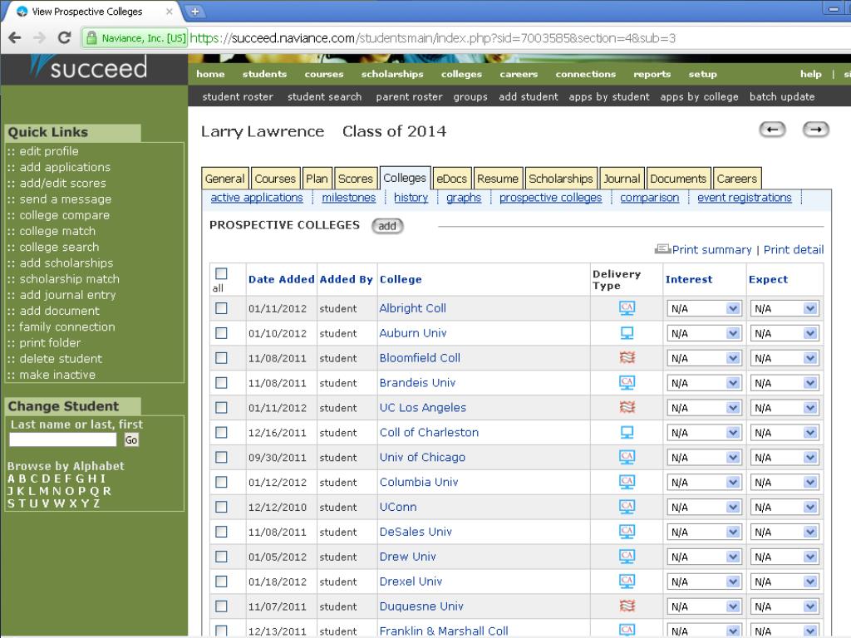Image resolution: width=851 pixels, height=638 pixels.
Task: Open Interest dropdown for Auburn Univ
Action: pos(704,334)
